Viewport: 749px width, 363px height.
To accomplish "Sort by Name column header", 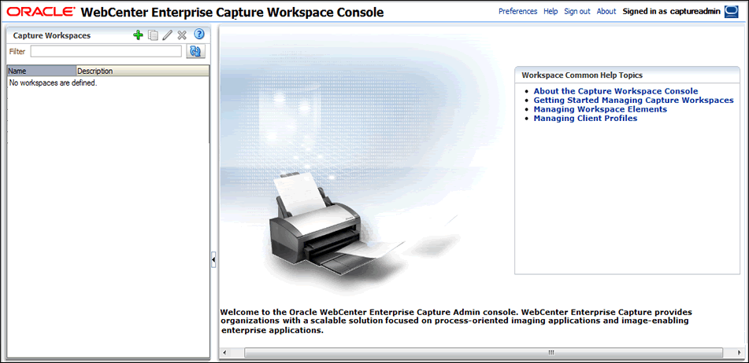I will click(42, 71).
